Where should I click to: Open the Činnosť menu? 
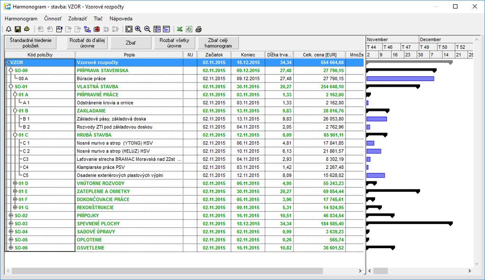tap(53, 18)
